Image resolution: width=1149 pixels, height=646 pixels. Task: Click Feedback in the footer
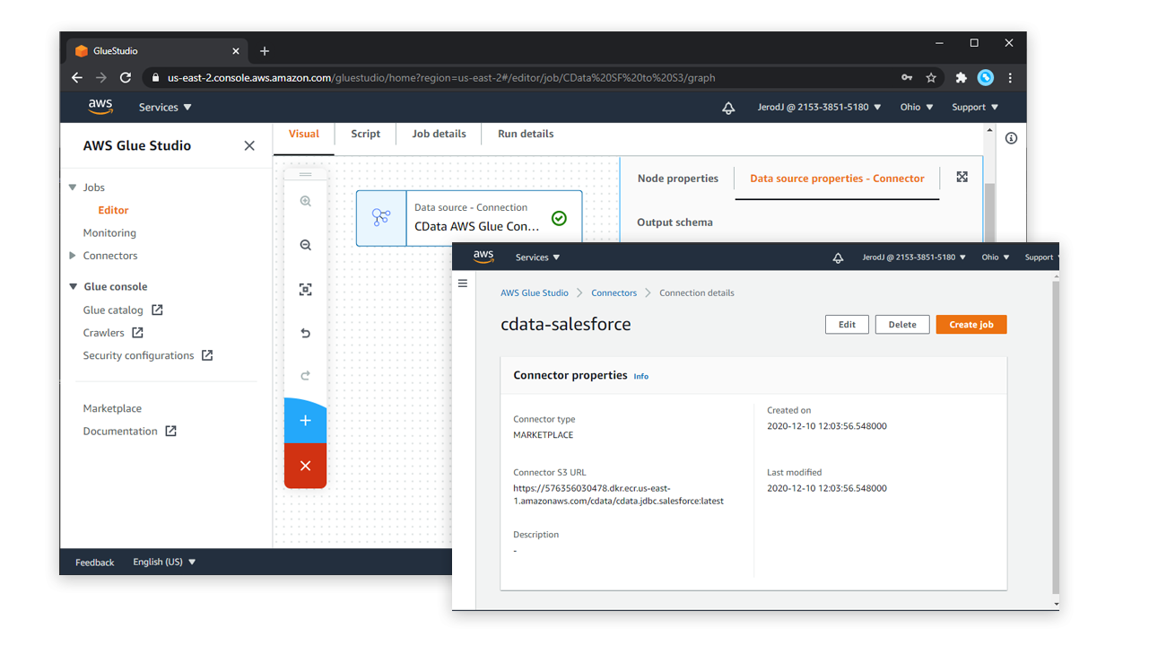94,563
